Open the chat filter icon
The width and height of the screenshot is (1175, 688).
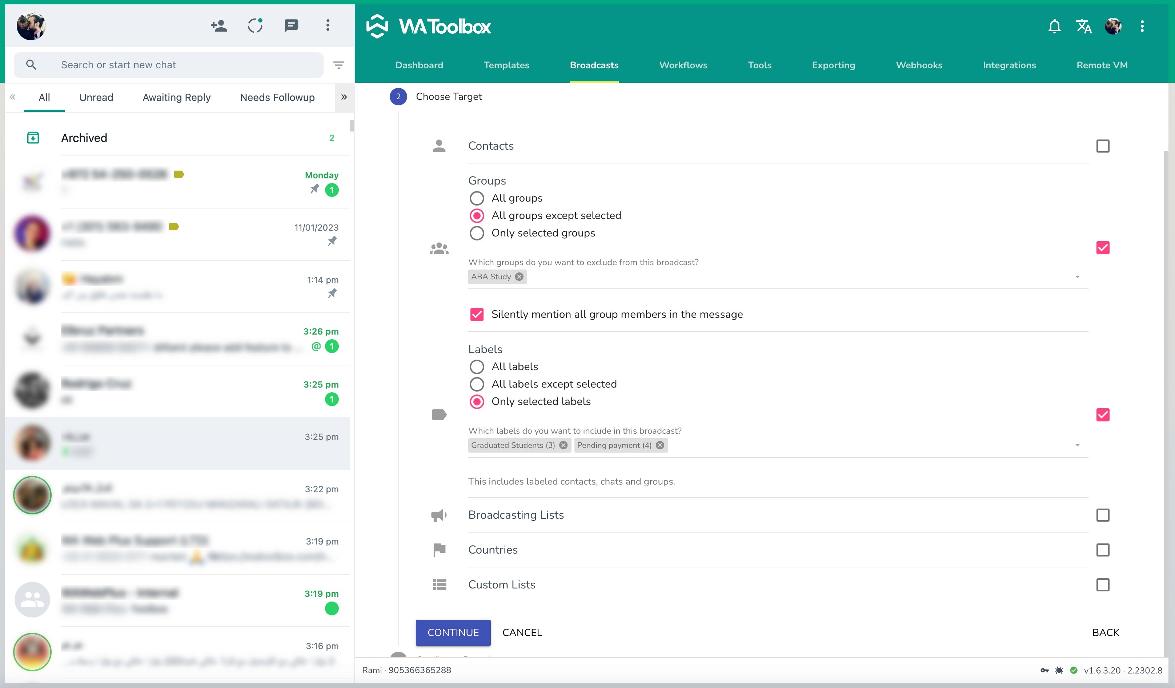[x=339, y=65]
